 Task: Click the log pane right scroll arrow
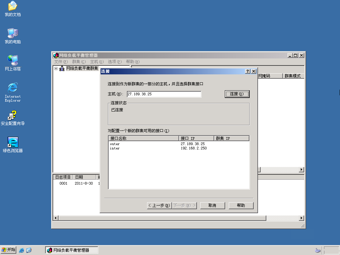(301, 218)
